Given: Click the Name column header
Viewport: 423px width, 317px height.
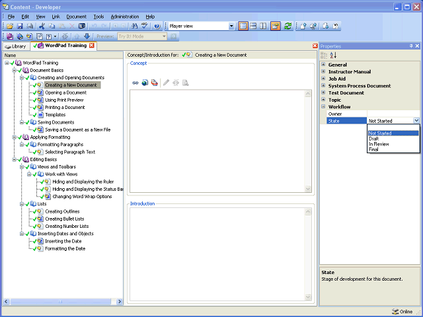Looking at the screenshot, I should (x=63, y=55).
